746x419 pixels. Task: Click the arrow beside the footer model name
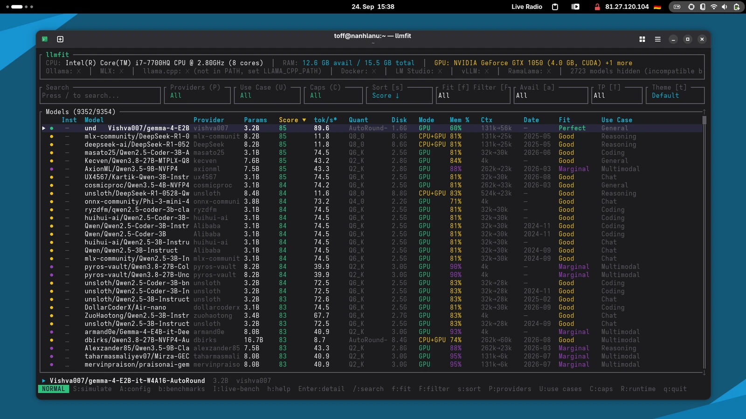tap(44, 381)
